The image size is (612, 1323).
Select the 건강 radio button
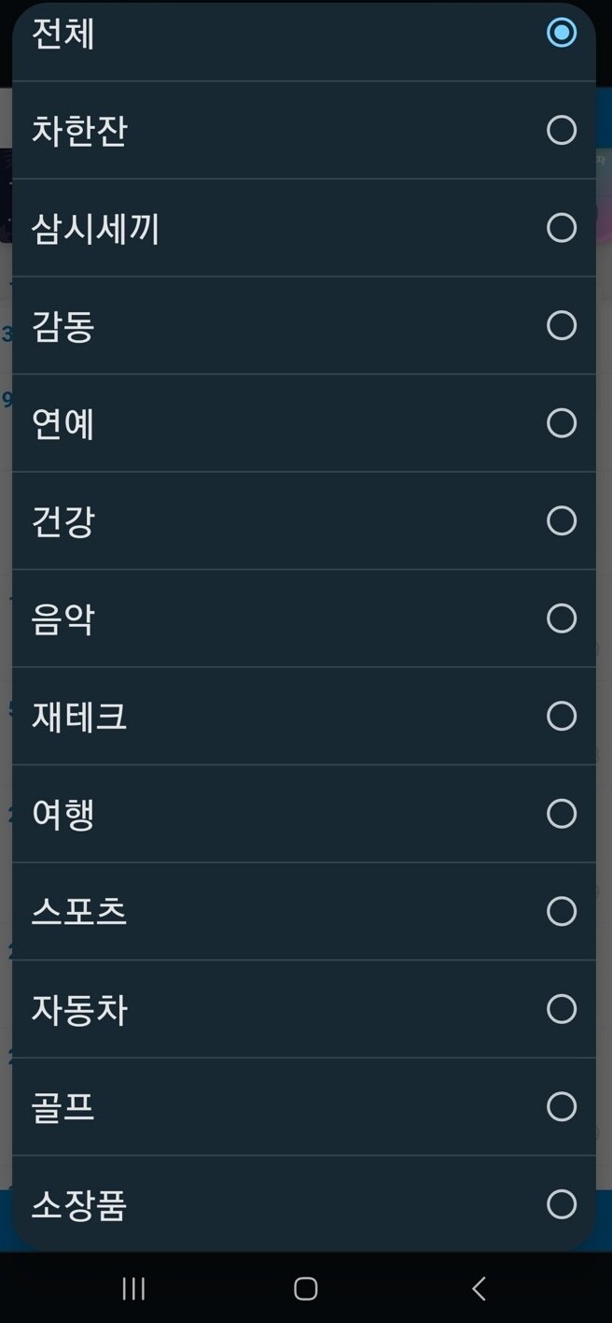point(561,521)
